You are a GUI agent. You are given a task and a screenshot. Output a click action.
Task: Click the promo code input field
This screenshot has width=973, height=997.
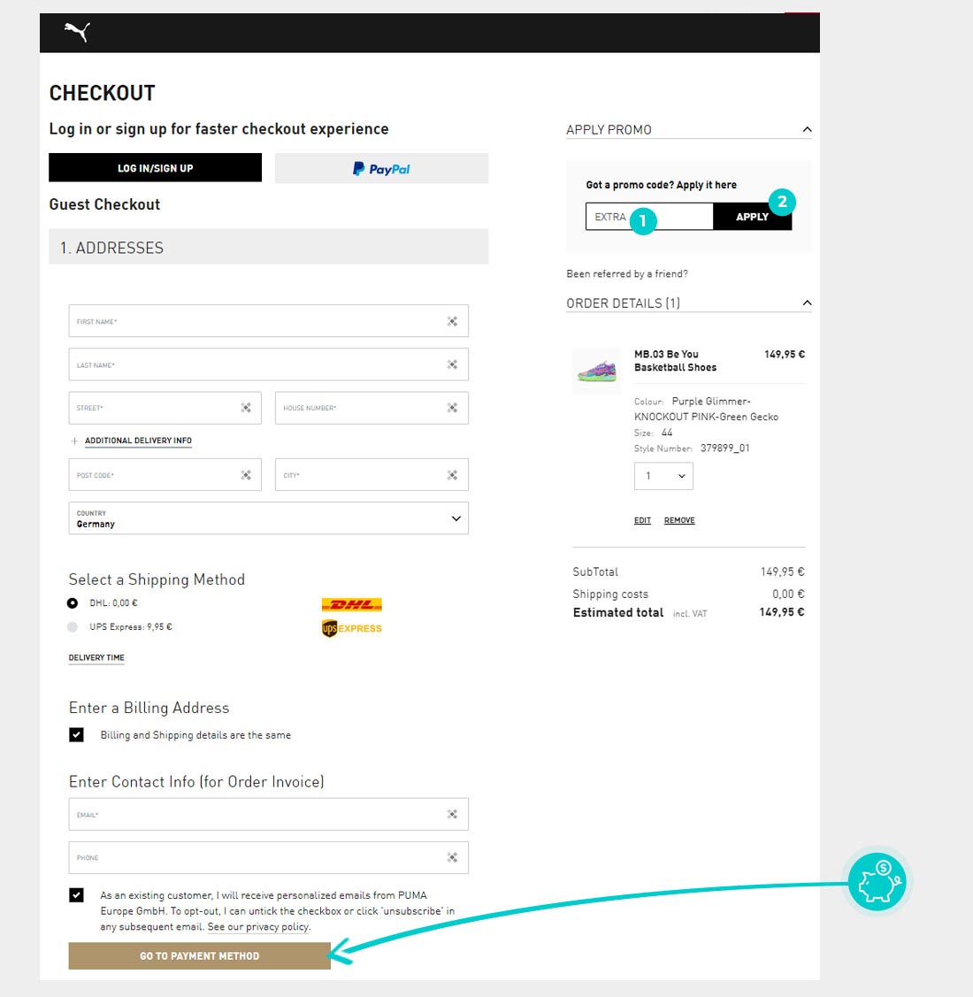[649, 217]
